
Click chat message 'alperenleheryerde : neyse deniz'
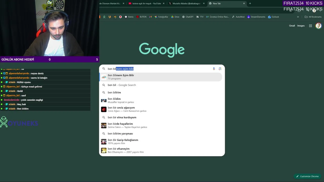[45, 74]
